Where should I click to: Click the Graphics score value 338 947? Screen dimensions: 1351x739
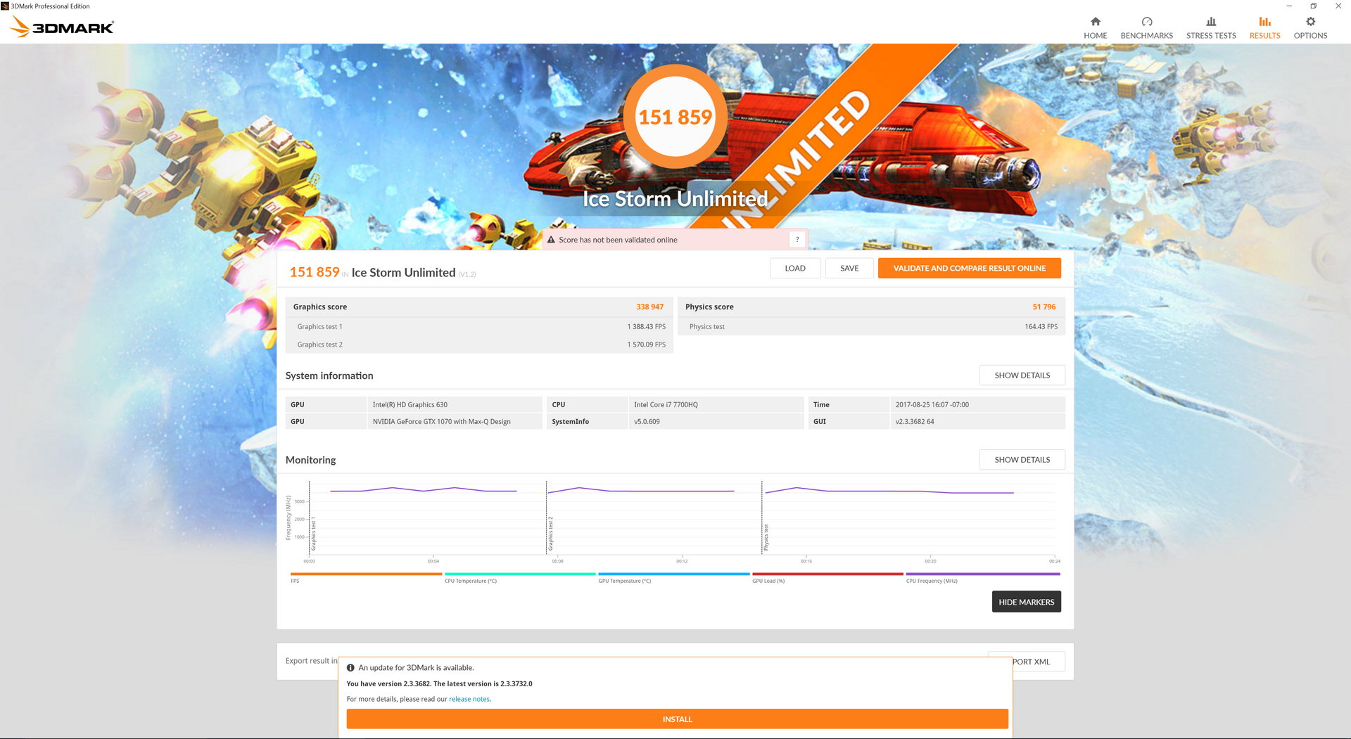tap(649, 307)
